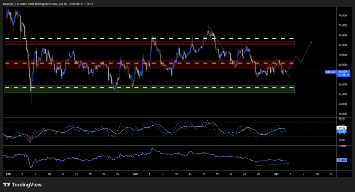Click the Mar label on time axis
This screenshot has width=355, height=192.
click(136, 173)
